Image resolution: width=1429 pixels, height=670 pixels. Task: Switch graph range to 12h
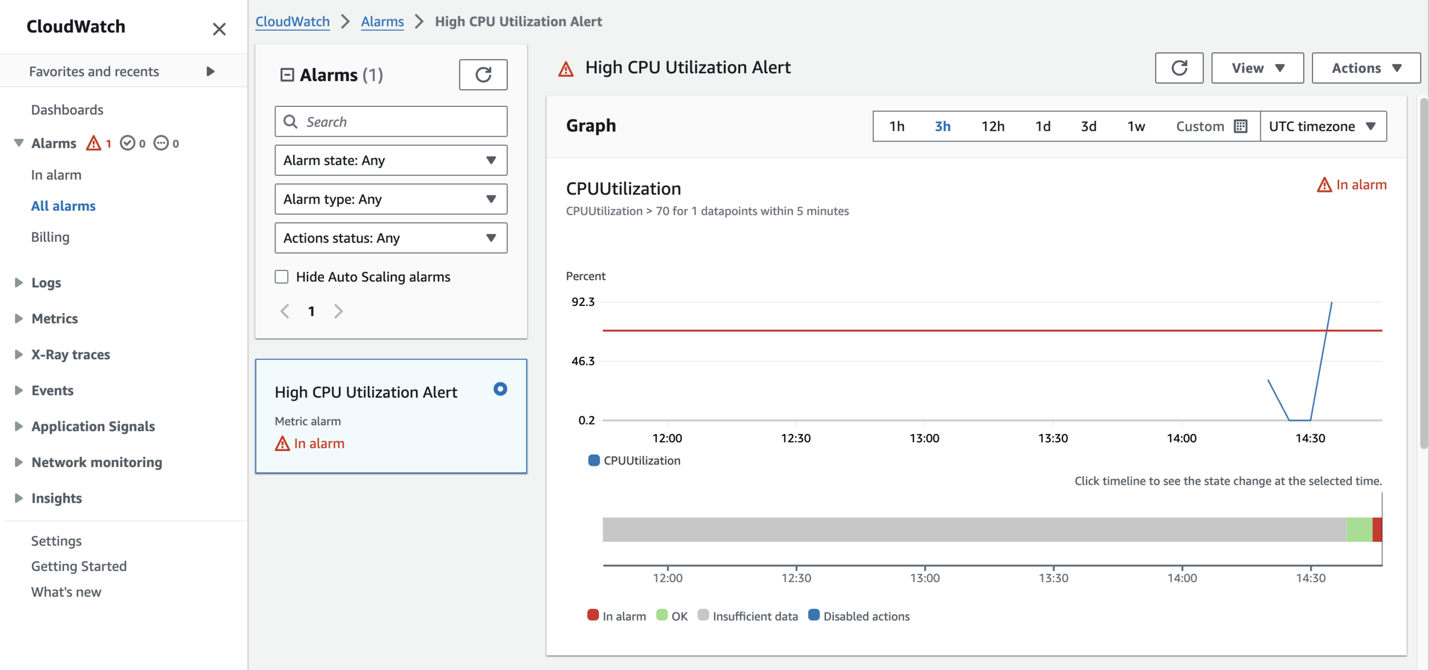pos(993,126)
